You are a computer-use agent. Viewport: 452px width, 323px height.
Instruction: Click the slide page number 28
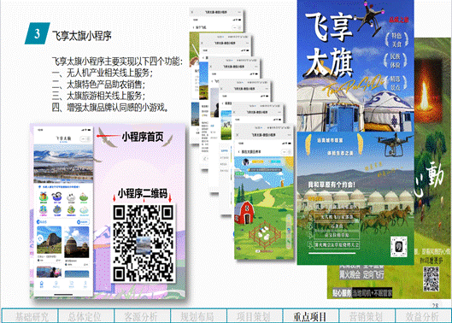pyautogui.click(x=436, y=305)
